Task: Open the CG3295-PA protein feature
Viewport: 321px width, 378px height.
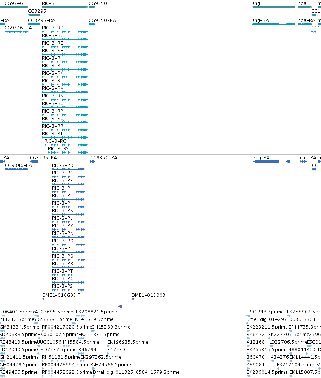Action: point(34,162)
